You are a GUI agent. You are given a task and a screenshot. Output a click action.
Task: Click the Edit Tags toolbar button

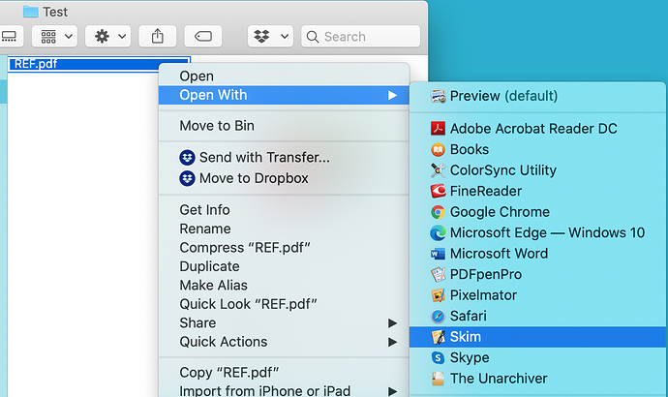[x=203, y=36]
